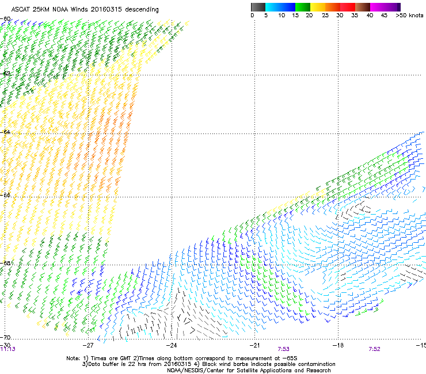Click the '35' label under the color bar
The image size is (426, 374).
click(355, 16)
